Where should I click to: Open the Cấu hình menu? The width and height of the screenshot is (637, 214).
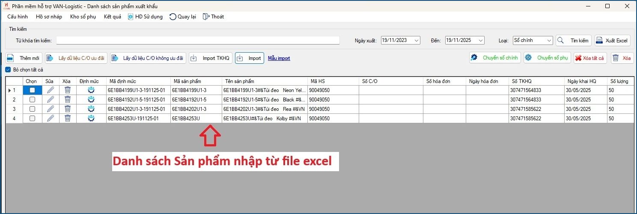pyautogui.click(x=18, y=17)
